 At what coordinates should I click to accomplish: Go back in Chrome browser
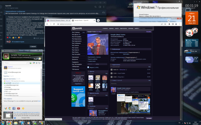[x=47, y=24]
